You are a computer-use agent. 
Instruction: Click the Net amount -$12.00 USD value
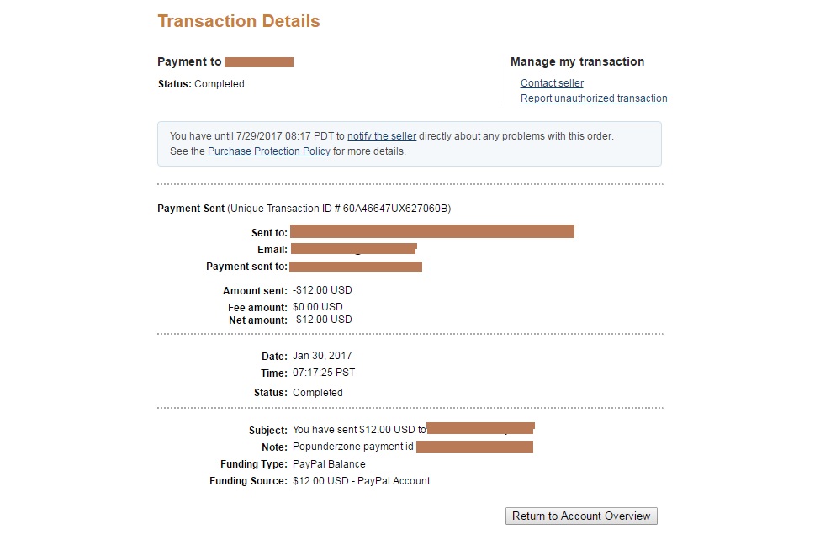pos(322,319)
